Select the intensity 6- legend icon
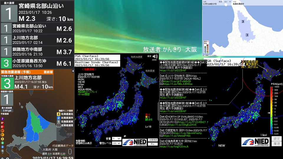Screen dimensions: 283x159 (2, 127)
